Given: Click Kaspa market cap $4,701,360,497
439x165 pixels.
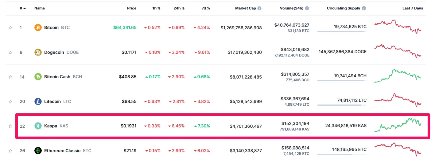Looking at the screenshot, I should pyautogui.click(x=246, y=126).
